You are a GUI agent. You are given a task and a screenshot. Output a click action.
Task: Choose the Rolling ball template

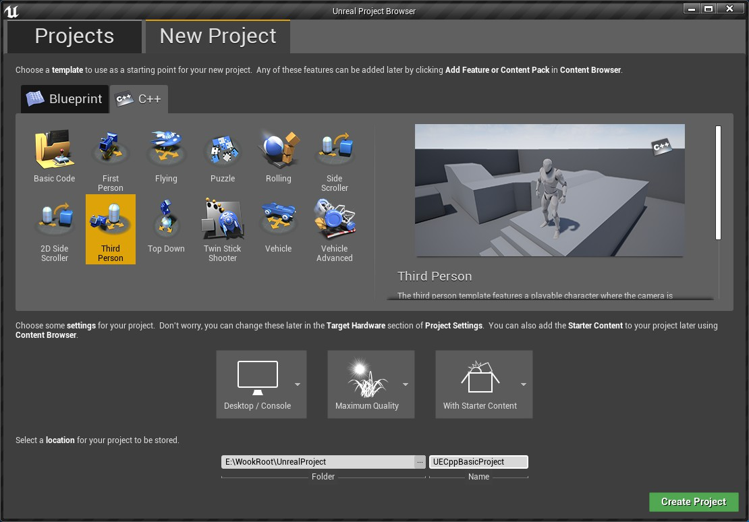point(279,157)
